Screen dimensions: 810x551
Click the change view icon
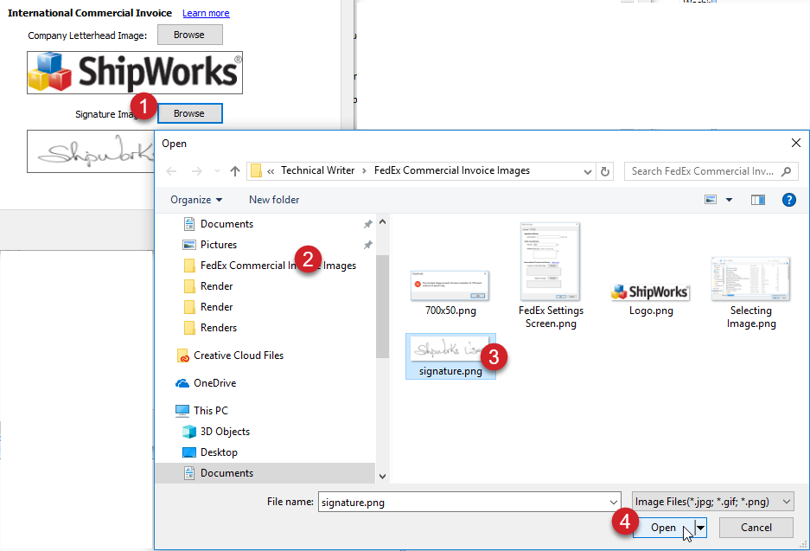pyautogui.click(x=711, y=200)
